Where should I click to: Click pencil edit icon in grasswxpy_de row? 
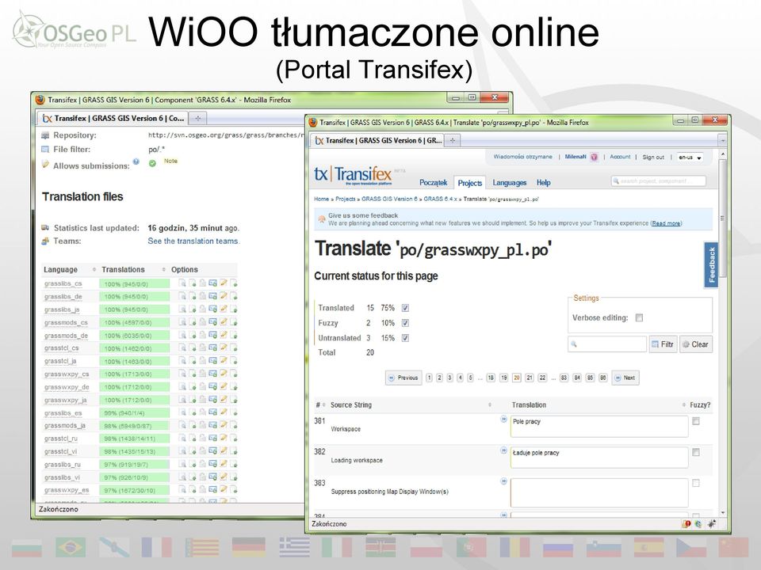pyautogui.click(x=224, y=387)
